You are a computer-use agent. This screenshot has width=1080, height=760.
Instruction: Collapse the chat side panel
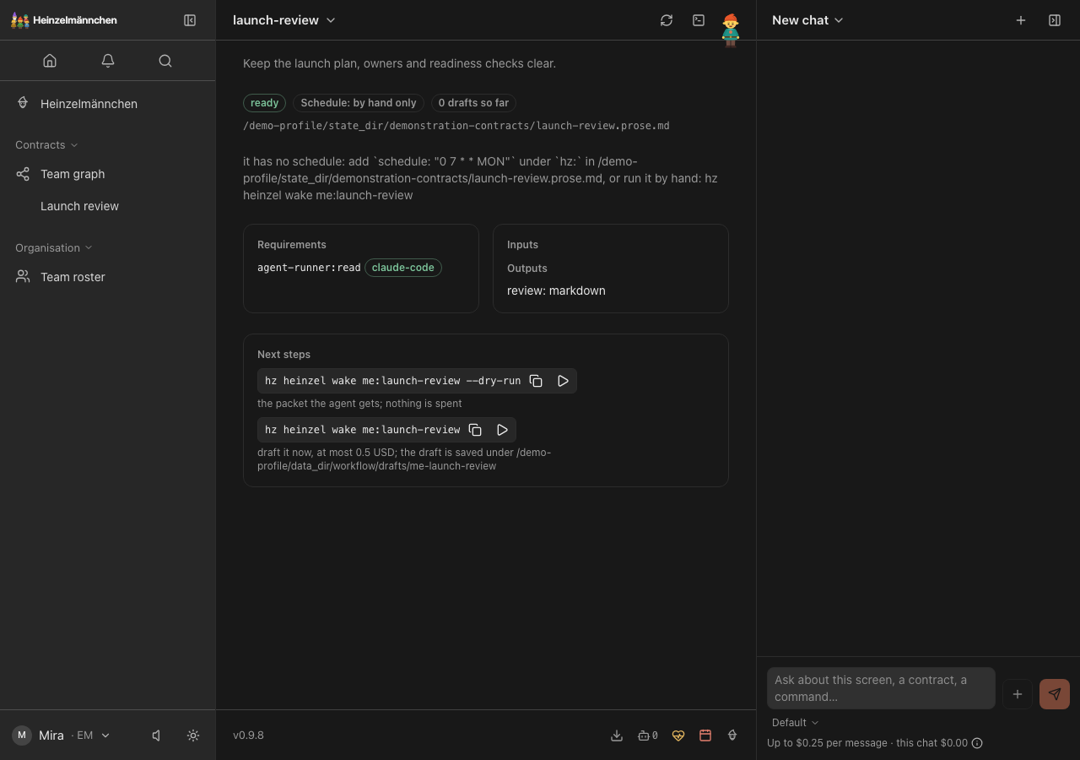1055,20
